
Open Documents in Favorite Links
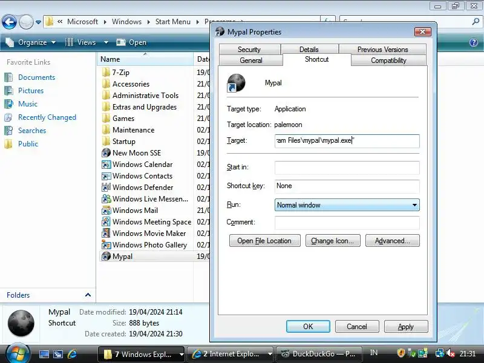click(x=36, y=77)
